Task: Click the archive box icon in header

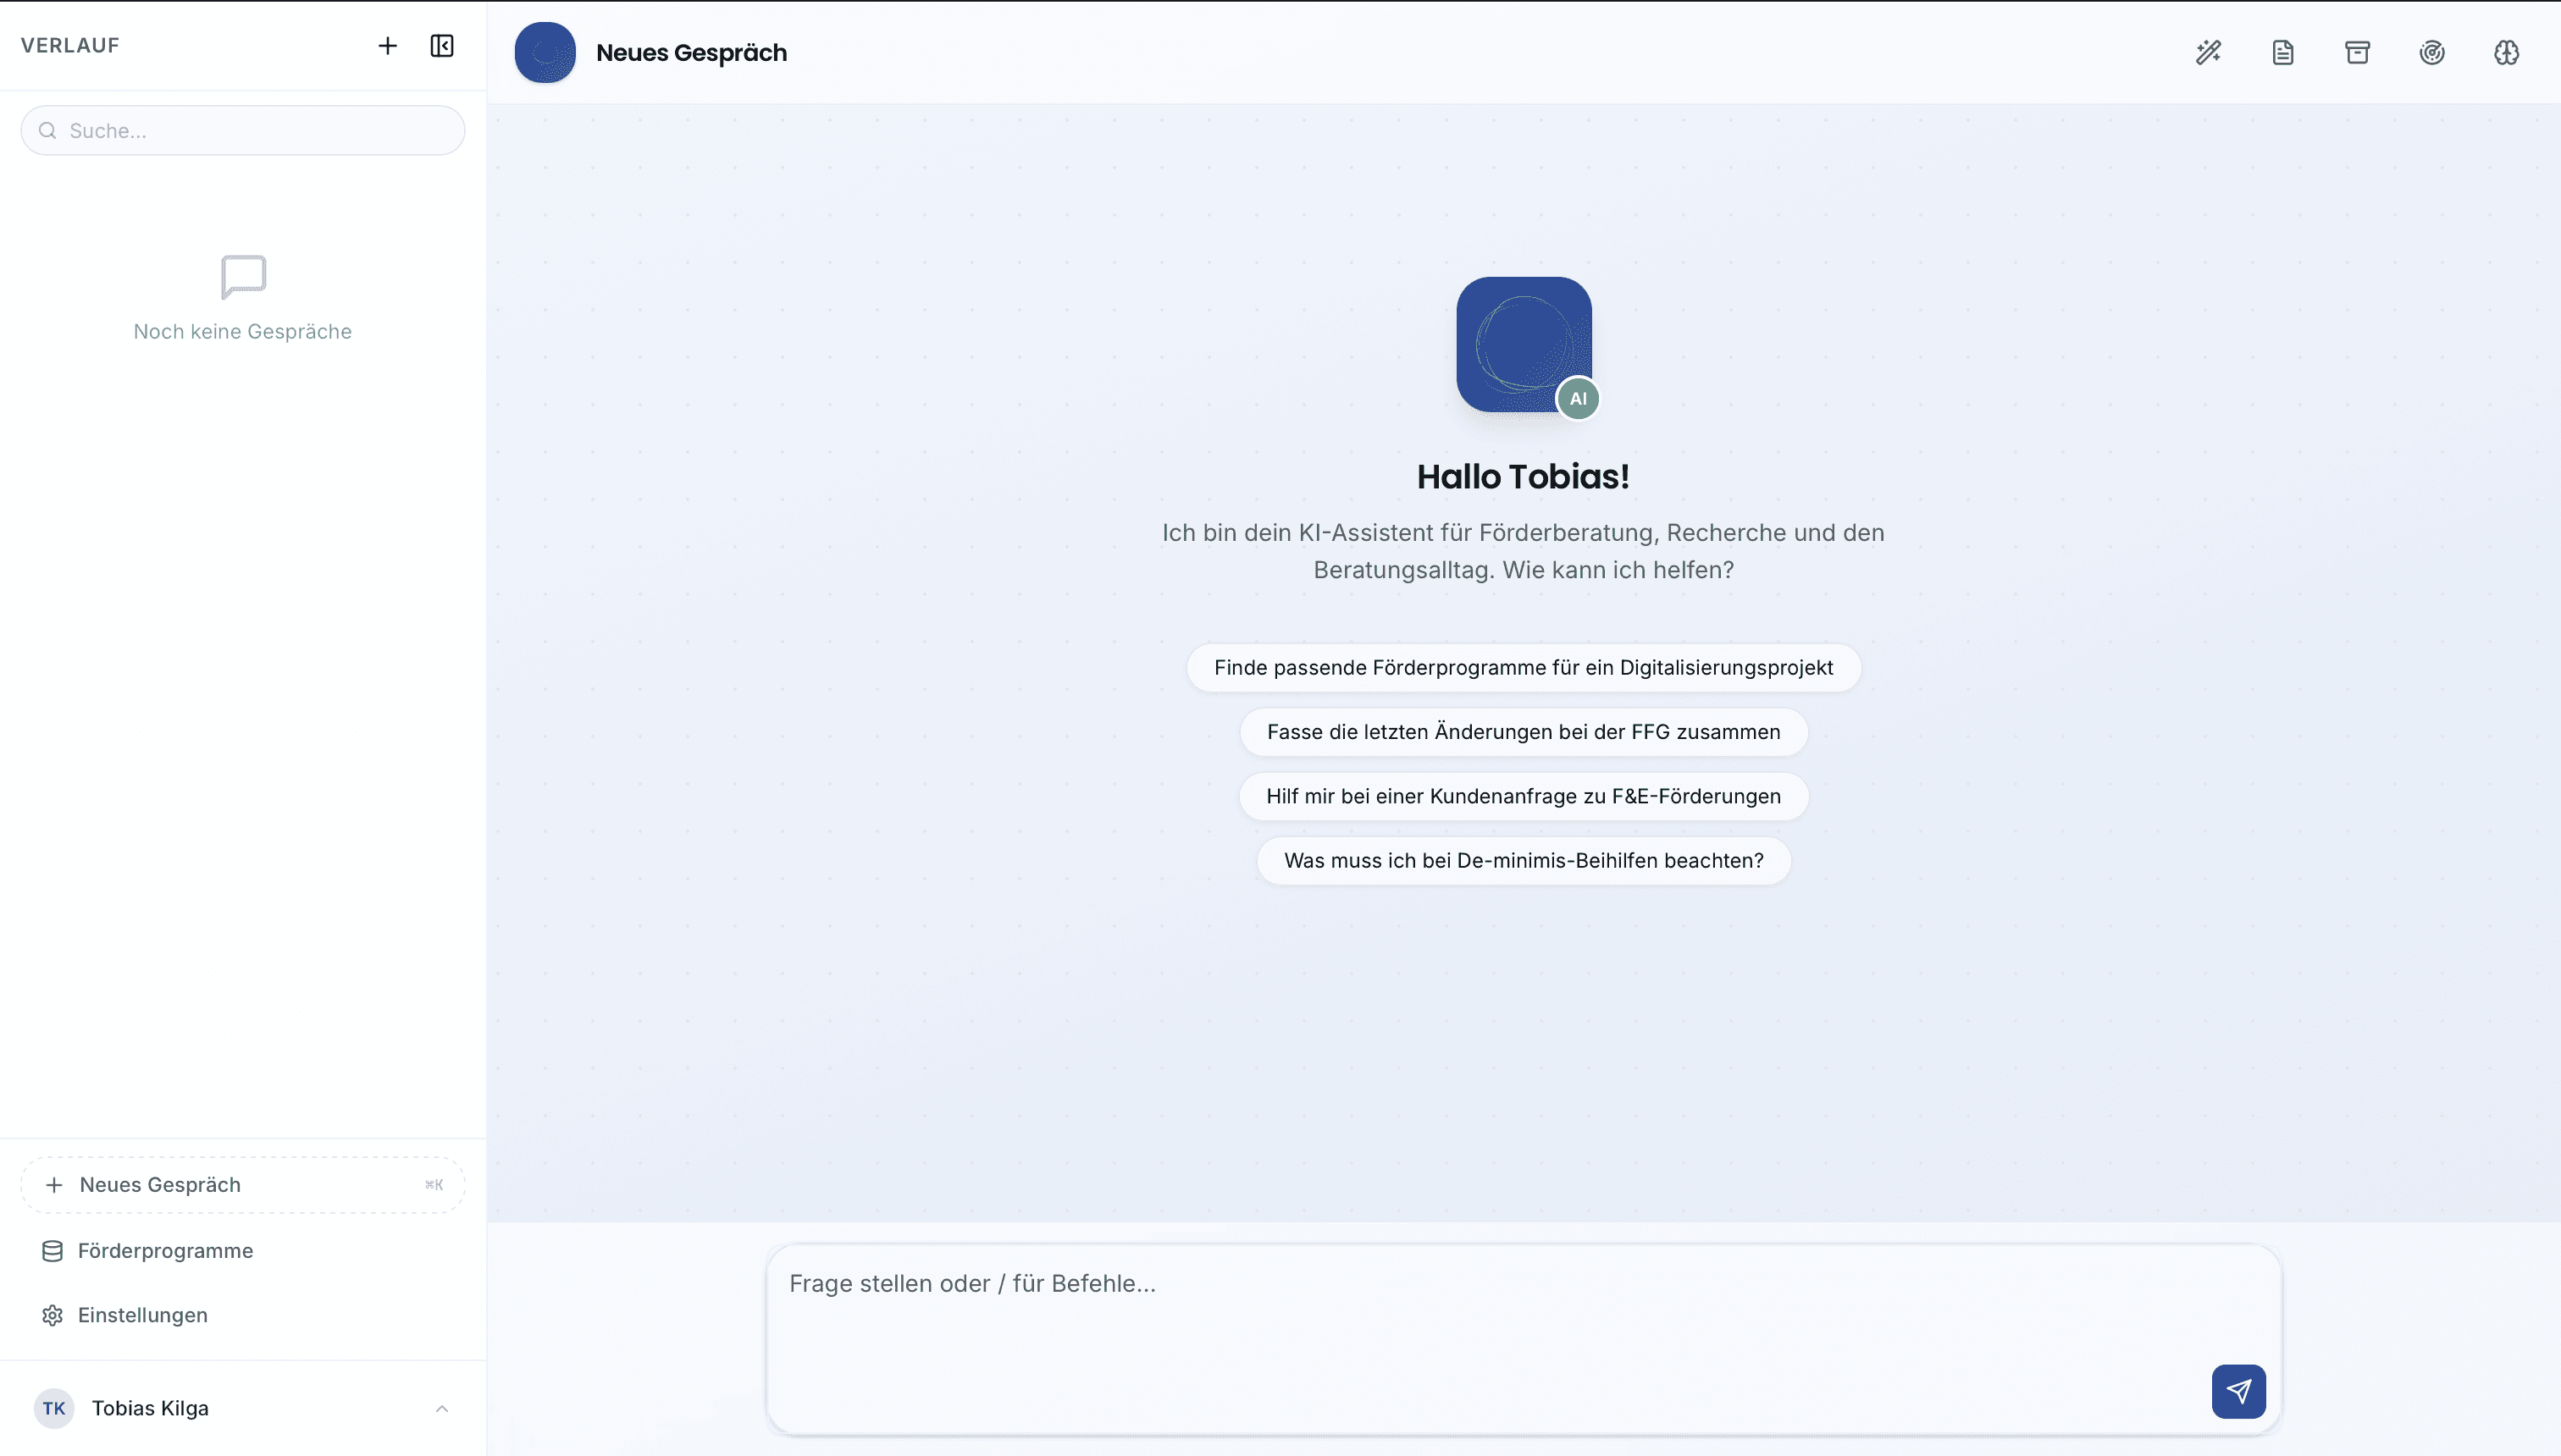Action: [2357, 52]
